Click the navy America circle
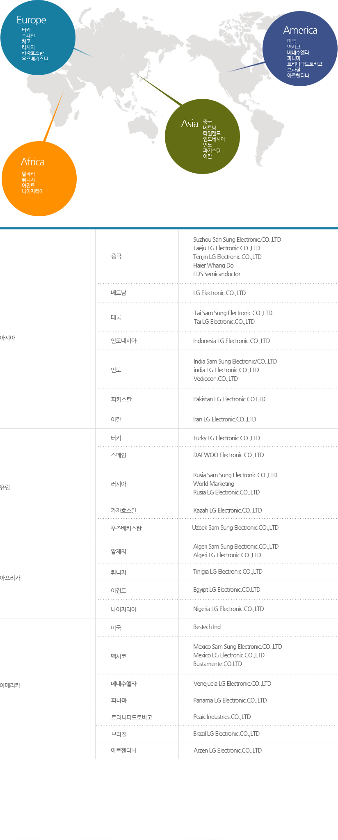Screen dimensions: 338x840 point(300,48)
